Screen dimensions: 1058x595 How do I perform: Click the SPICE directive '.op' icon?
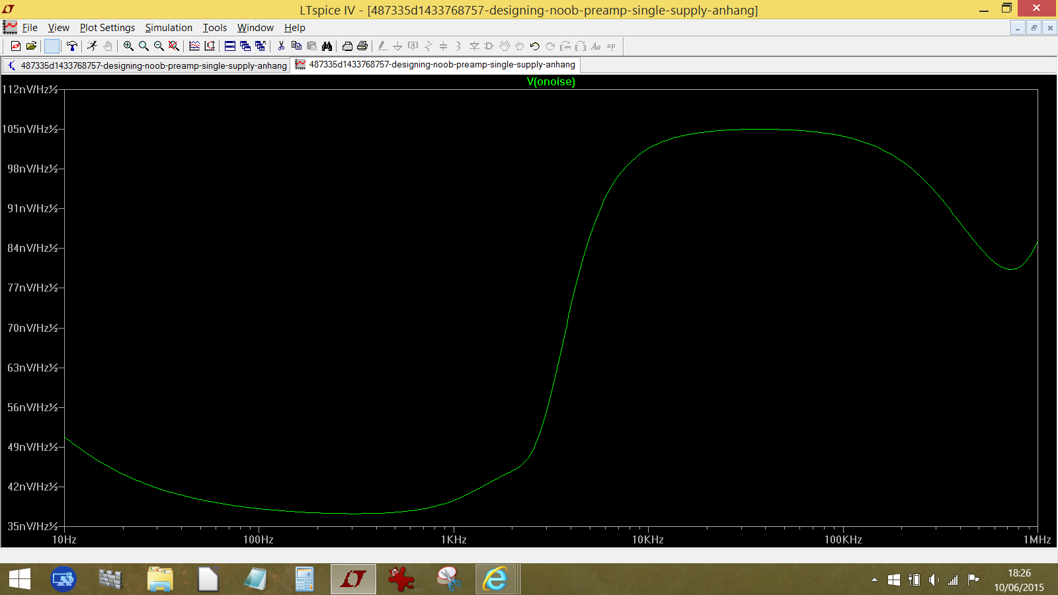[x=611, y=46]
